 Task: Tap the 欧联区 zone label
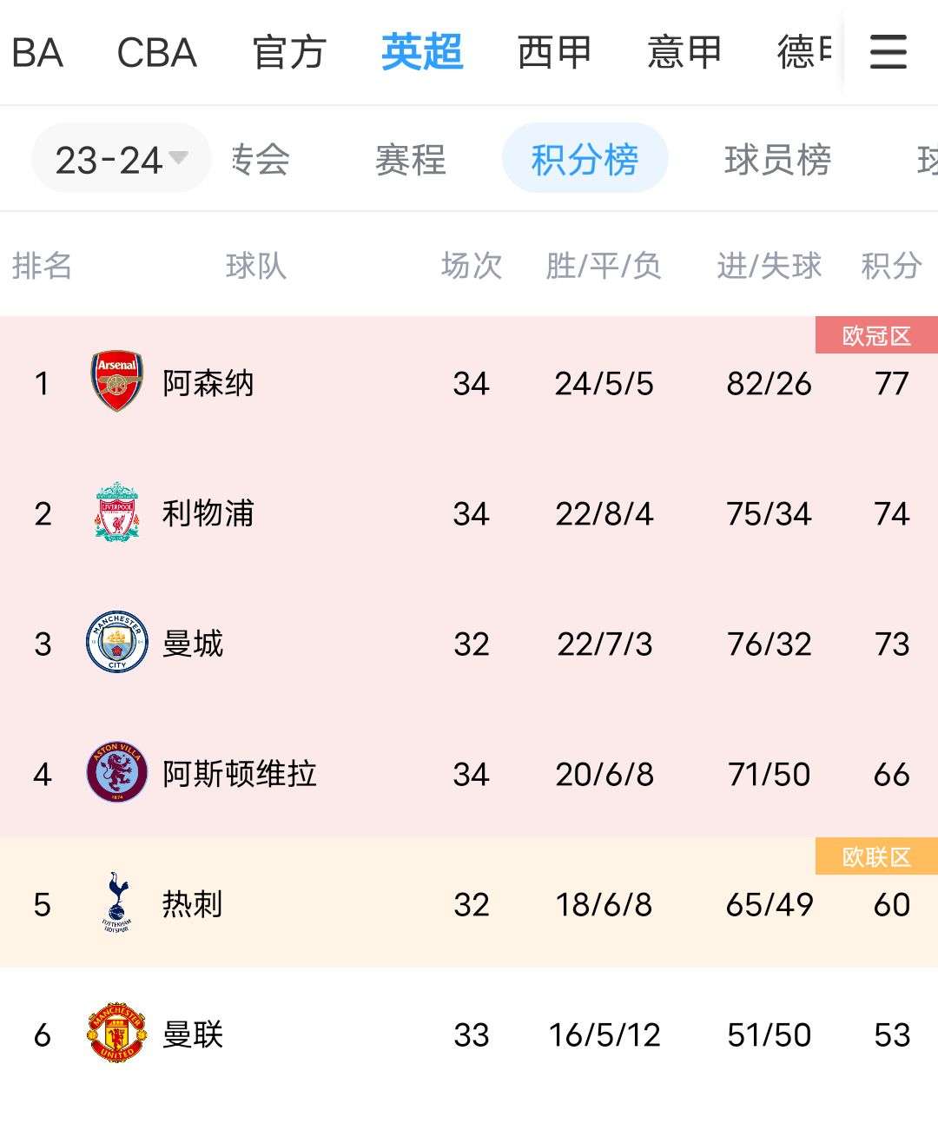tap(876, 856)
